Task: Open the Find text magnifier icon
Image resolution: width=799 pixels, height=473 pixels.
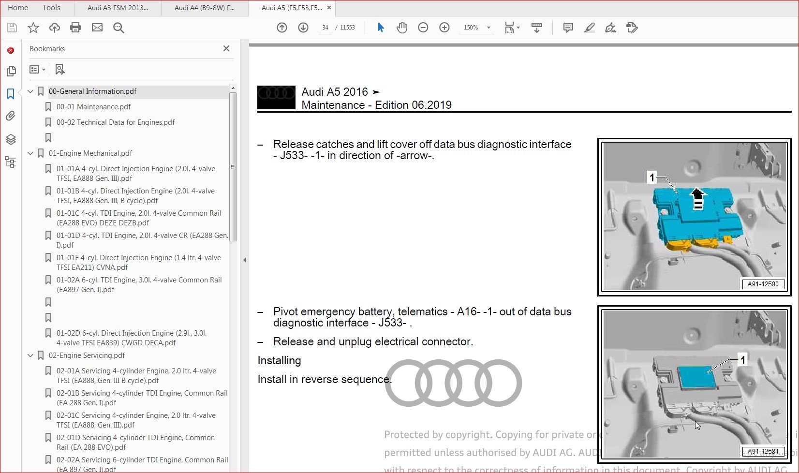Action: click(118, 28)
